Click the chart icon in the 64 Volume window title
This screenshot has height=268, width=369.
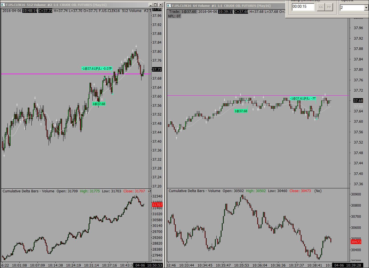169,6
